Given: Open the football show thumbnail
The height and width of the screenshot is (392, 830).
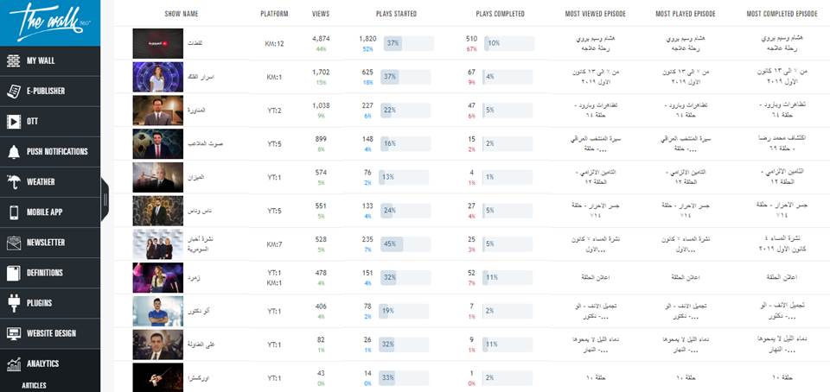Looking at the screenshot, I should [157, 143].
